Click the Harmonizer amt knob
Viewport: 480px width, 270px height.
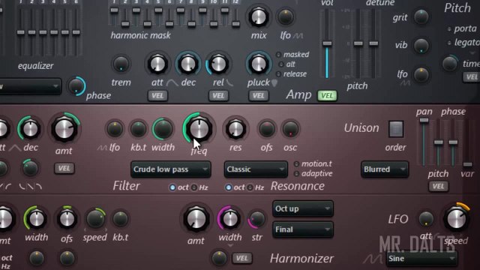pos(196,219)
